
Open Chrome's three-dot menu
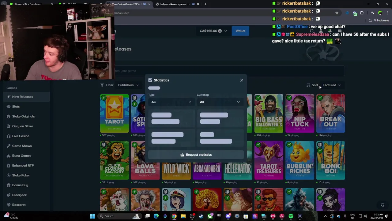point(388,13)
